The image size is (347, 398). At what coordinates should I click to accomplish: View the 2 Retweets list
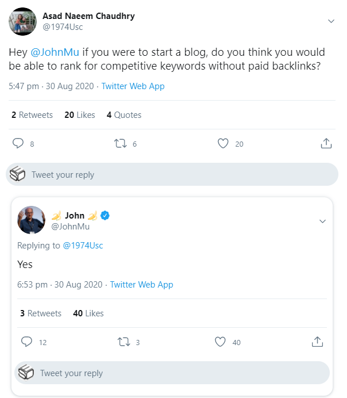tap(32, 115)
